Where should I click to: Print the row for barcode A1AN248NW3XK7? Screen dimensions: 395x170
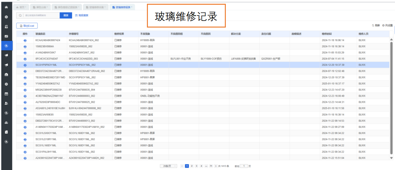click(25, 53)
